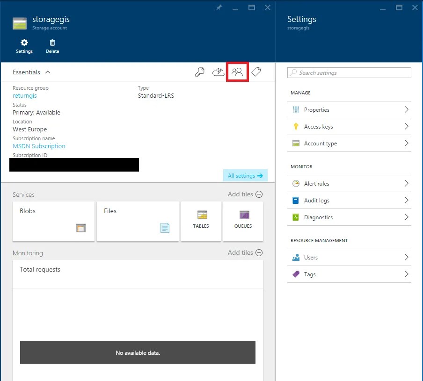
Task: Open the returngis resource group link
Action: click(x=24, y=96)
